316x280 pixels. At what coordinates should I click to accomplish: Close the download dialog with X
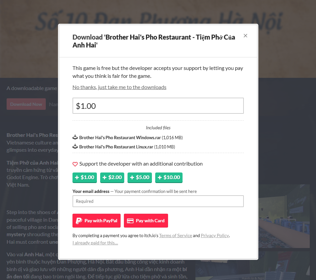245,36
